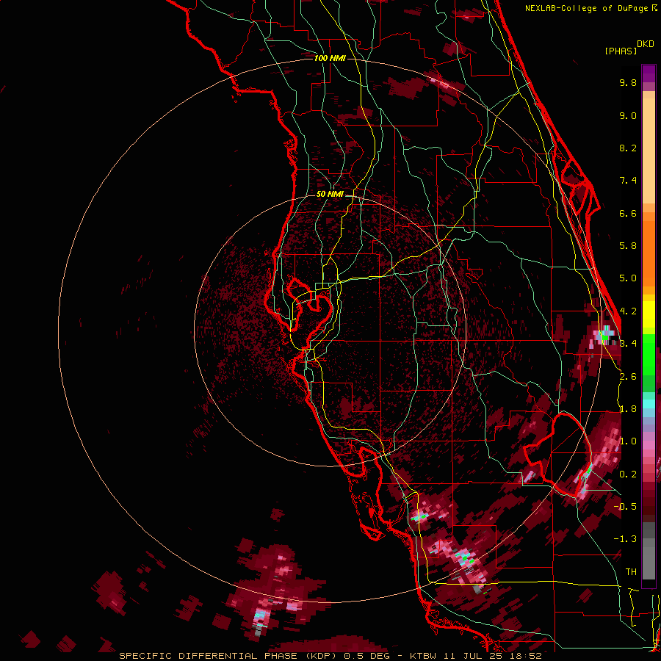Screen dimensions: 661x661
Task: Click the 9.0 value on the color scale
Action: tap(628, 115)
